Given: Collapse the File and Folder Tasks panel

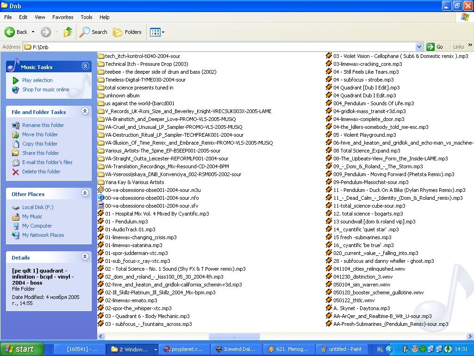Looking at the screenshot, I should click(x=85, y=111).
